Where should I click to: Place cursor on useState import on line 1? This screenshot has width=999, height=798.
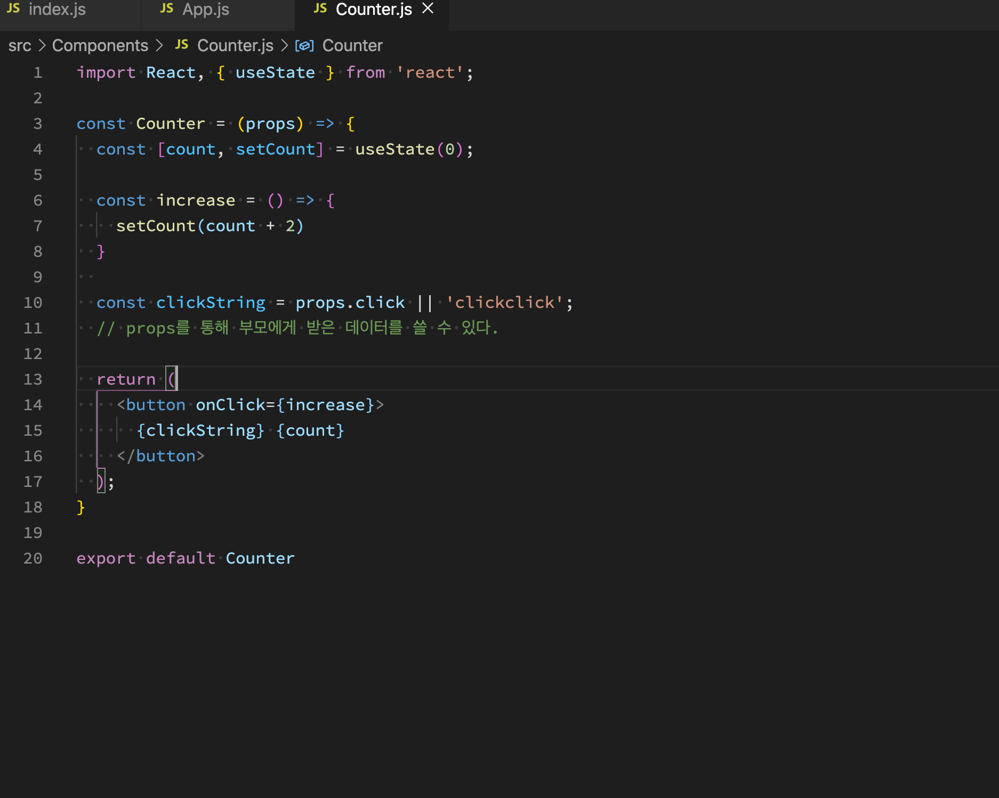coord(275,72)
